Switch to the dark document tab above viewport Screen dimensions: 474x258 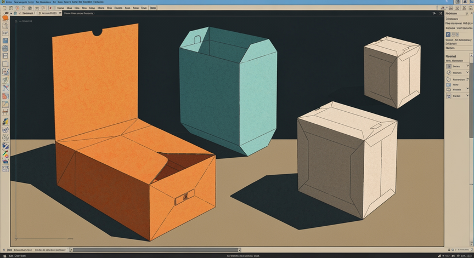tap(79, 13)
